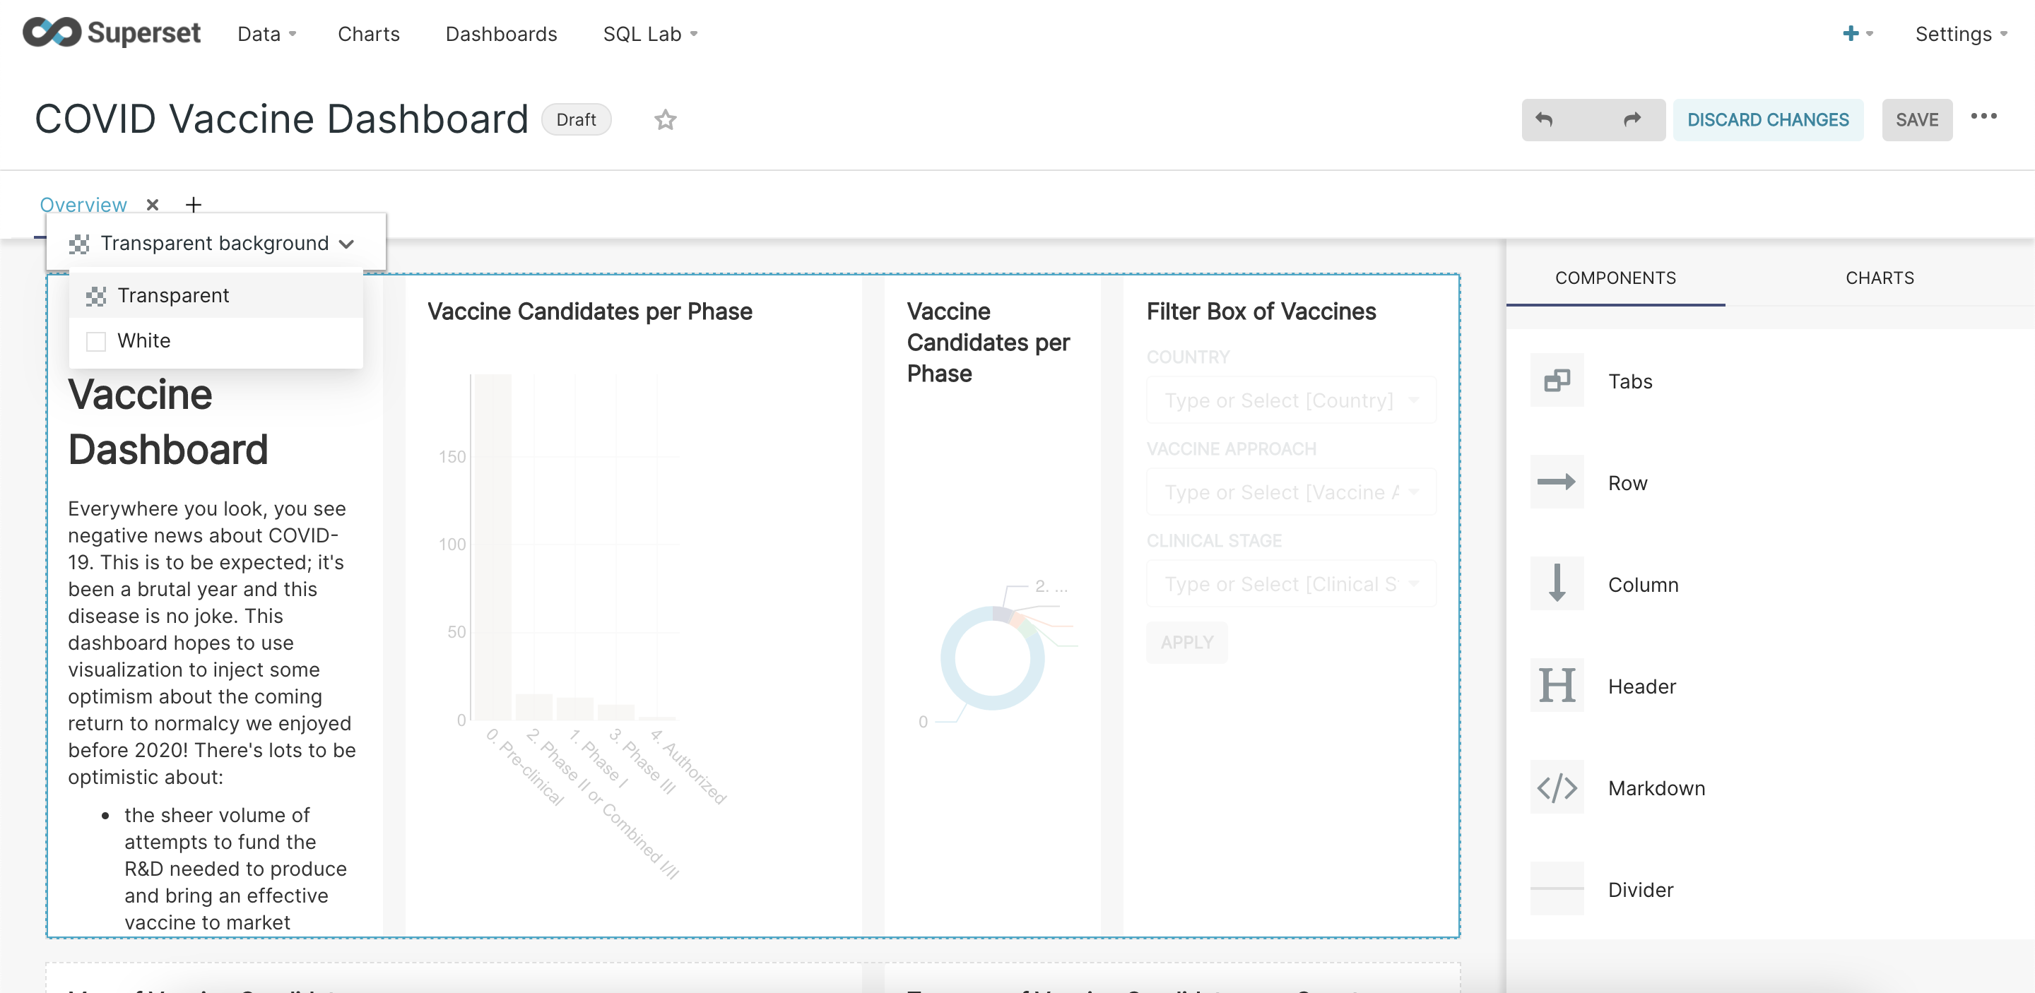Click the Row component arrow icon

tap(1556, 482)
